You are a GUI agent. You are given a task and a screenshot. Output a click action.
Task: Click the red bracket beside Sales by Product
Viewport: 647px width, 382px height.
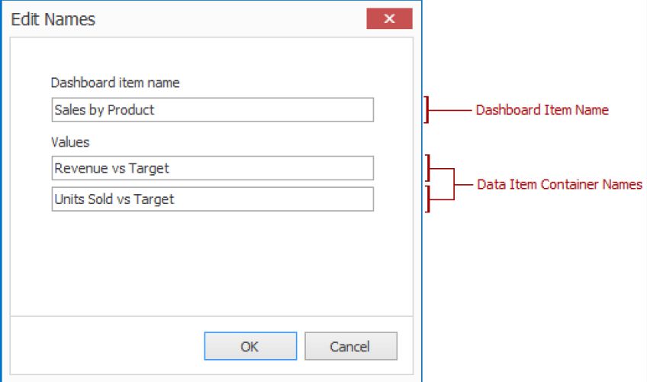[x=427, y=110]
